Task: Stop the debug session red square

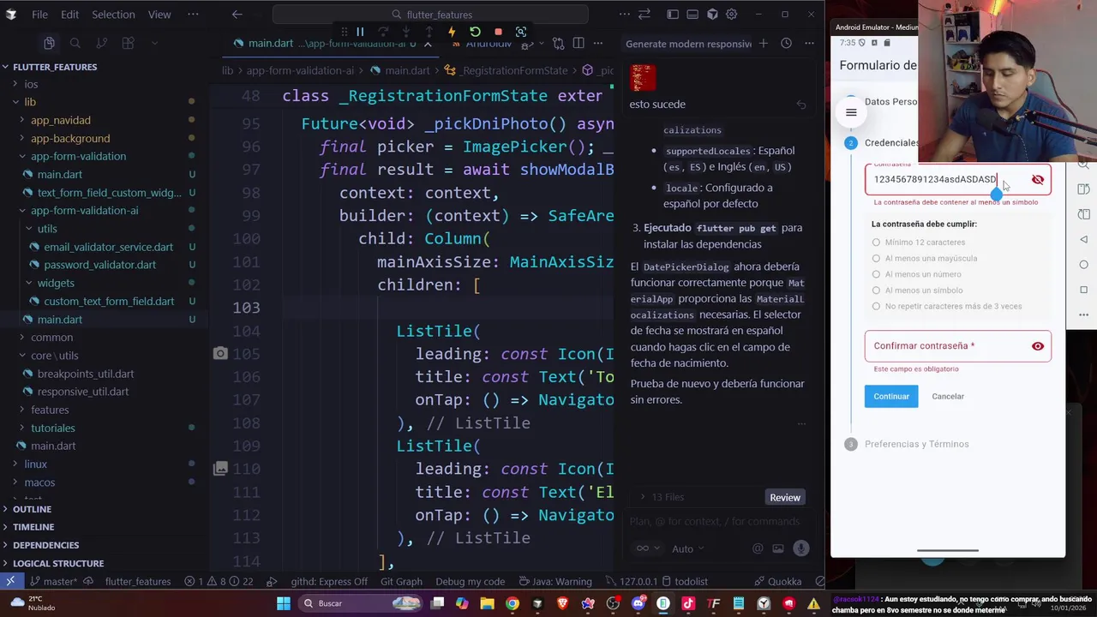Action: coord(498,32)
